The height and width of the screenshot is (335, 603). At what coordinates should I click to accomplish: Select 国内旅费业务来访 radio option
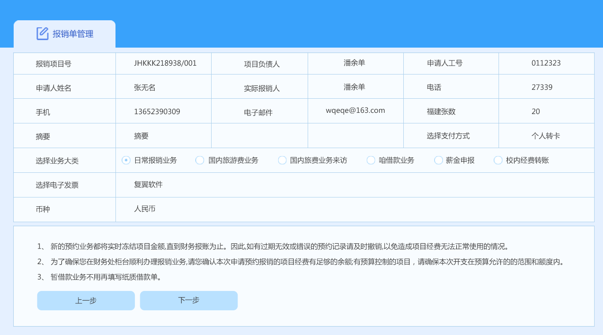coord(283,160)
